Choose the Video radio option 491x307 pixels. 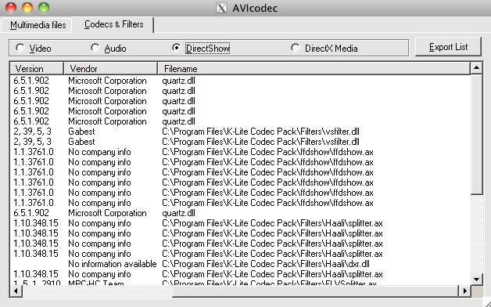pyautogui.click(x=34, y=49)
